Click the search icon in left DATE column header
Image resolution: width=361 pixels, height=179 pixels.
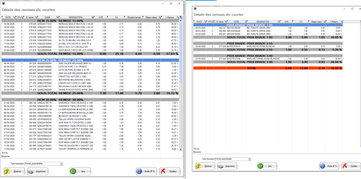pyautogui.click(x=14, y=17)
